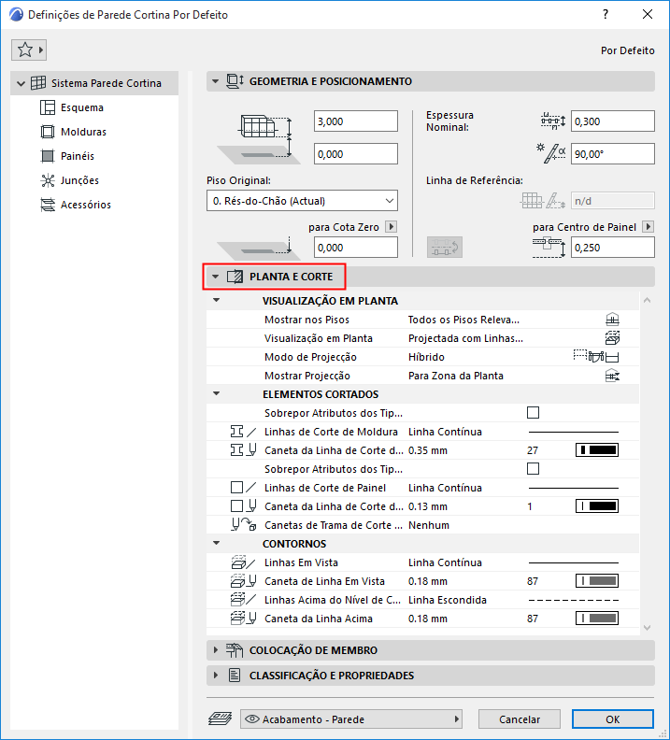The height and width of the screenshot is (740, 670).
Task: Click the flip curtain wall button
Action: click(445, 248)
